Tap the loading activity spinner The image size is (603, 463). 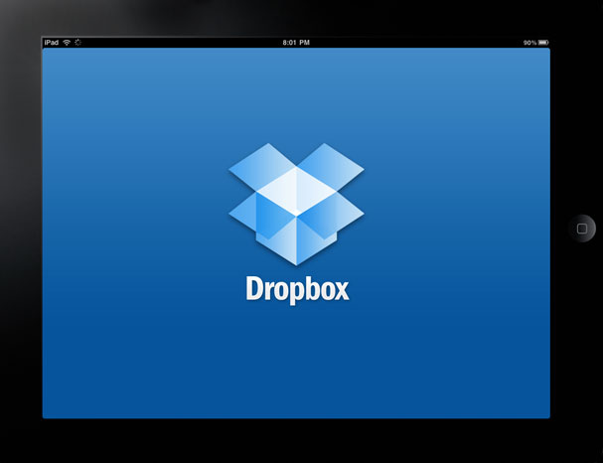78,43
